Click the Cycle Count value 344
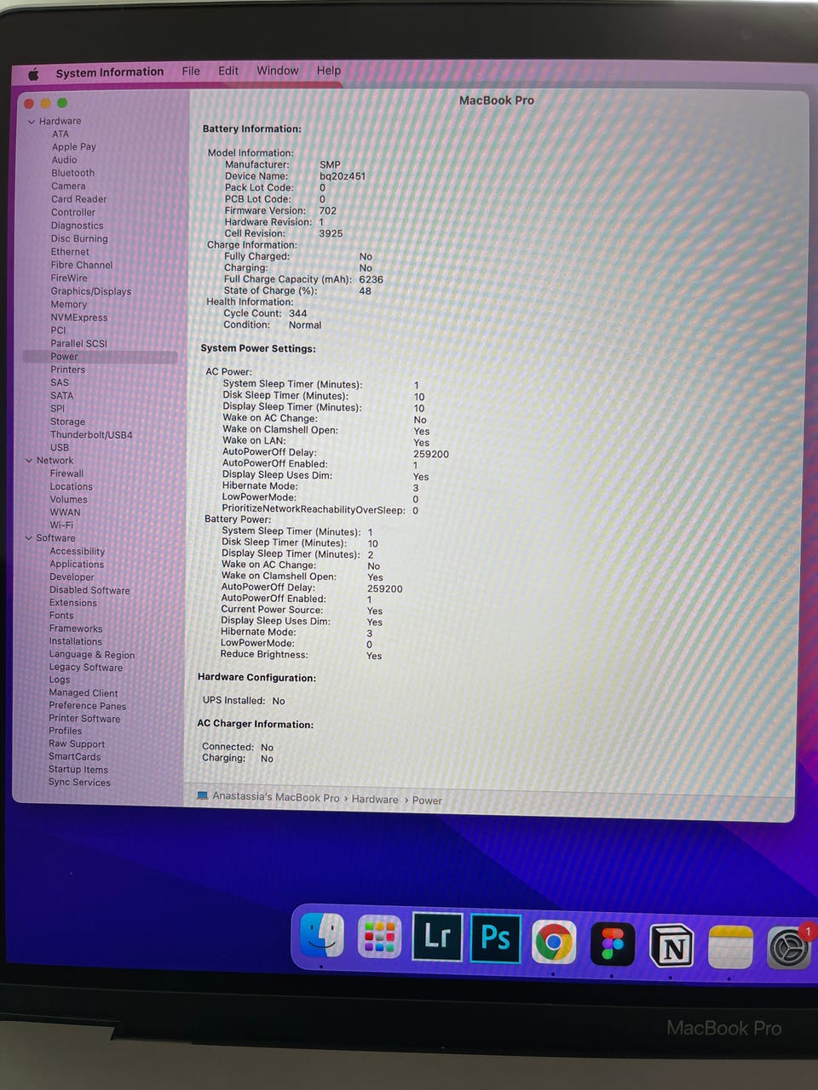This screenshot has height=1090, width=818. coord(297,313)
